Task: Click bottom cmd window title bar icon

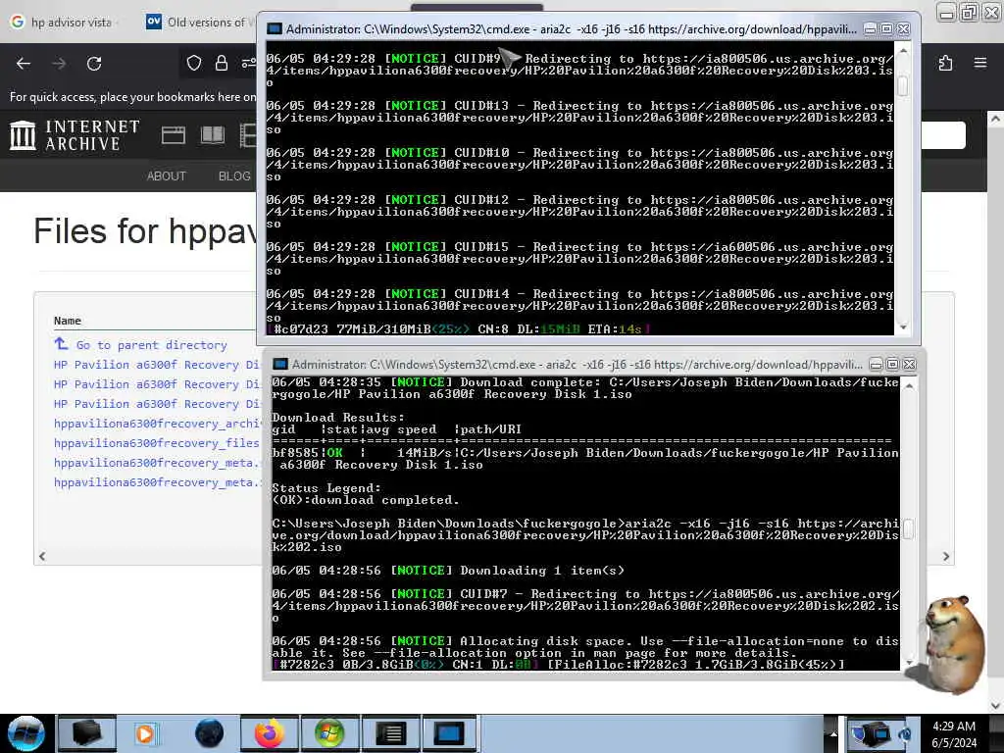Action: point(279,365)
